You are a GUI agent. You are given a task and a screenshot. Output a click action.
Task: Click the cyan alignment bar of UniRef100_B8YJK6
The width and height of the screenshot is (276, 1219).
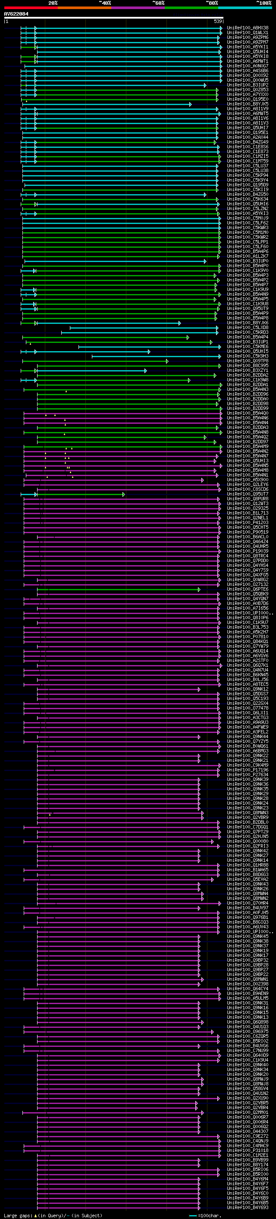109,323
